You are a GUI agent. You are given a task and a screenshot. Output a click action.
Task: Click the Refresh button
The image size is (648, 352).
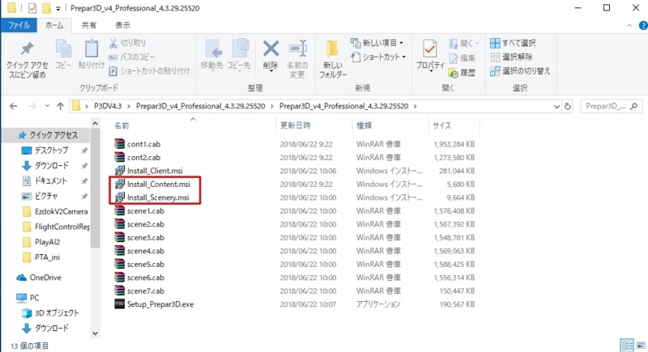coord(568,107)
